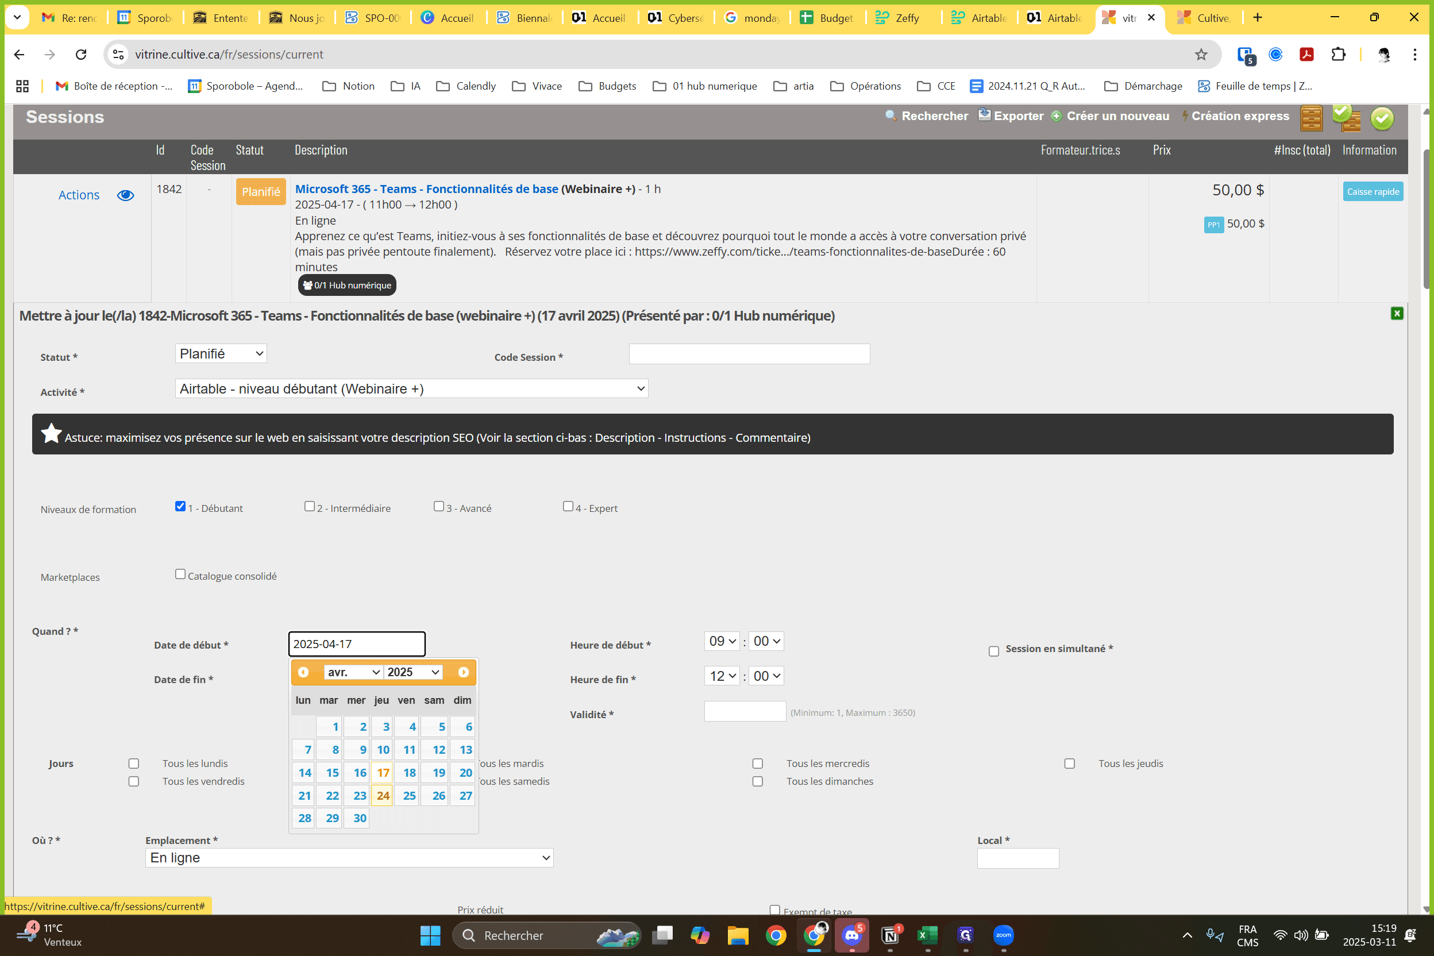Open Zoom from the taskbar
This screenshot has height=956, width=1434.
pos(1004,935)
